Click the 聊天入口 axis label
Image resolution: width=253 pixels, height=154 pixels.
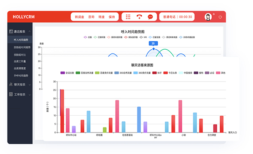(x=232, y=133)
